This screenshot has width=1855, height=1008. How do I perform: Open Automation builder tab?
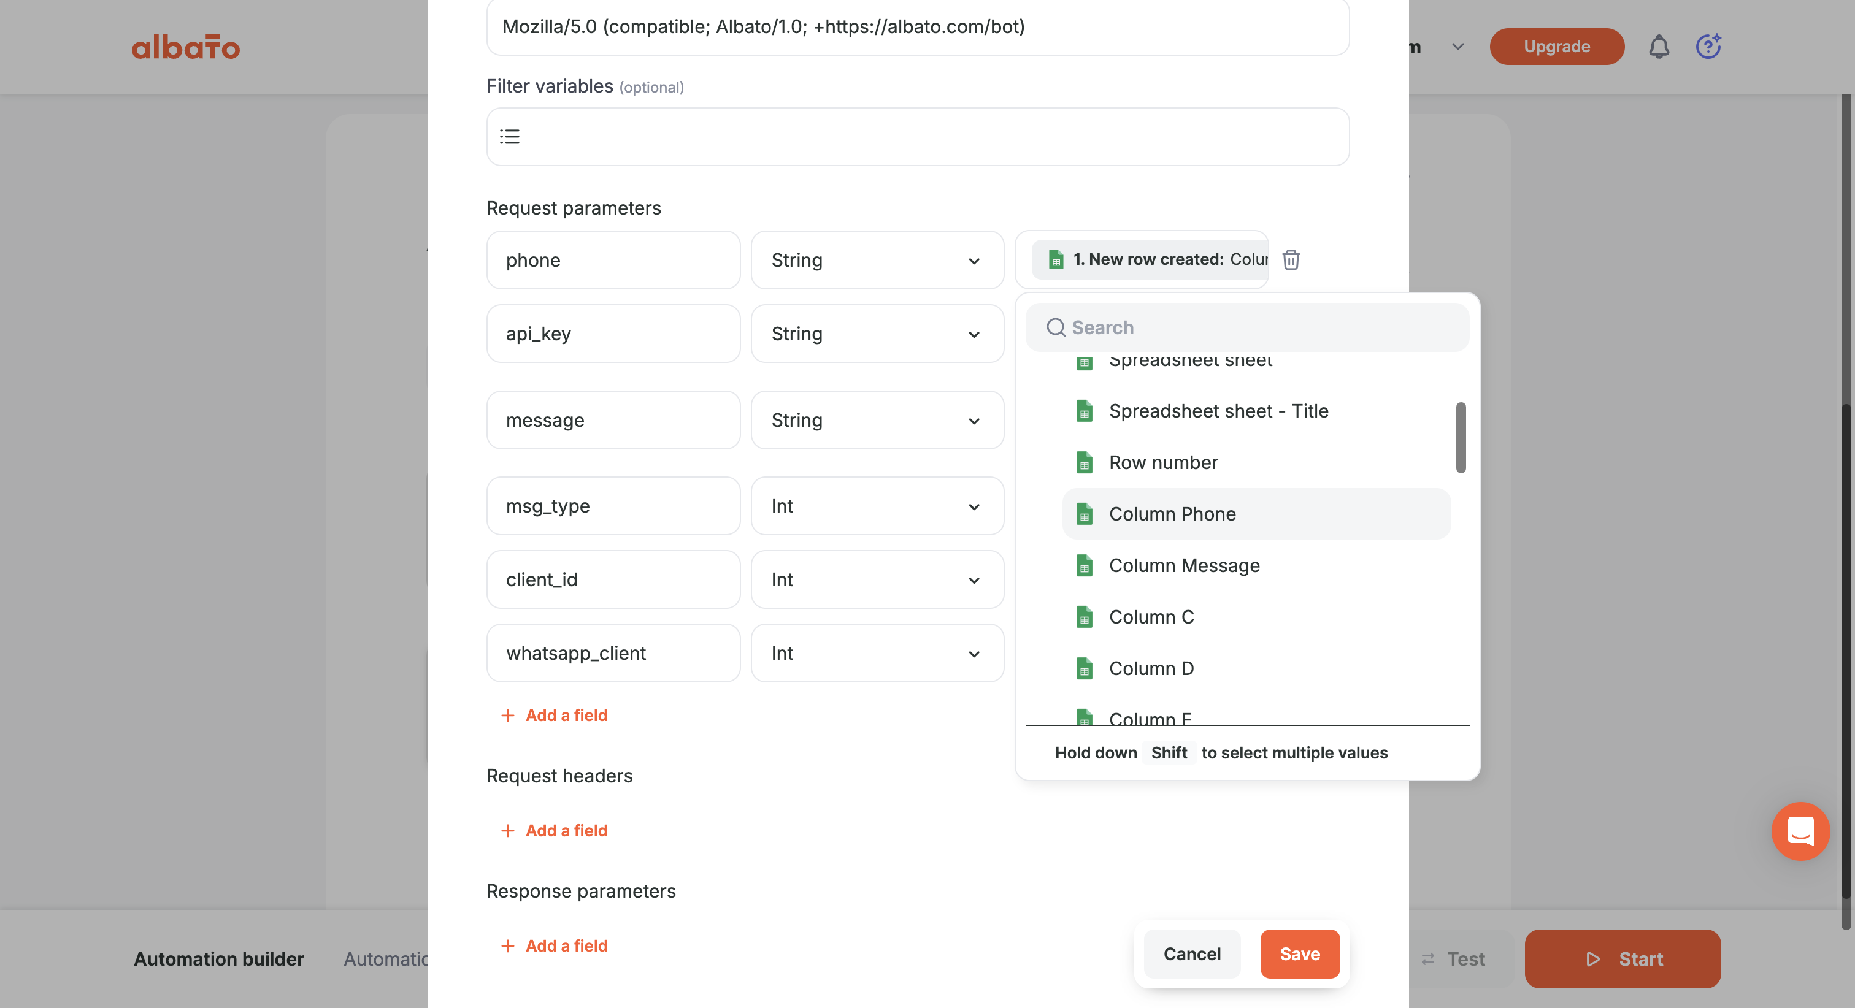(219, 959)
